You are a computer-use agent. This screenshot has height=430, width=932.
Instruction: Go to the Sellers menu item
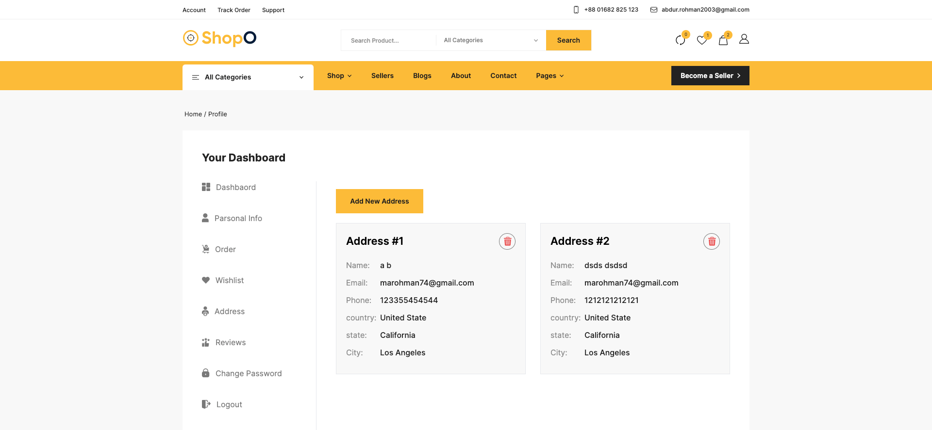pyautogui.click(x=382, y=76)
